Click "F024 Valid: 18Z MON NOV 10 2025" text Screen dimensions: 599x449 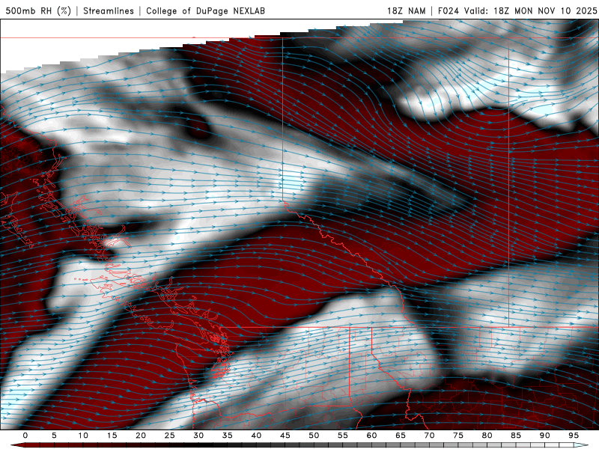[x=517, y=10]
